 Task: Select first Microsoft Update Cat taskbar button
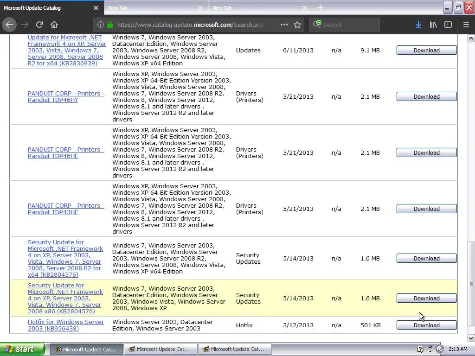pyautogui.click(x=86, y=349)
